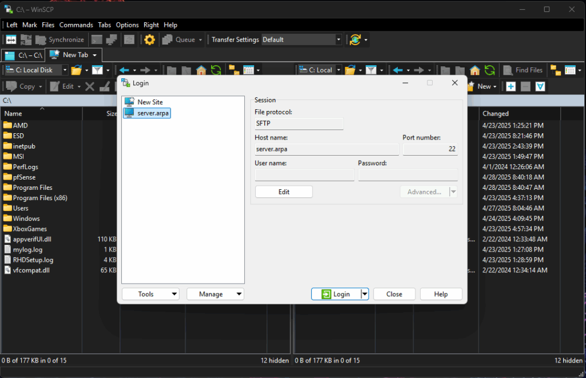Click the User name field
586x378 pixels.
point(304,175)
